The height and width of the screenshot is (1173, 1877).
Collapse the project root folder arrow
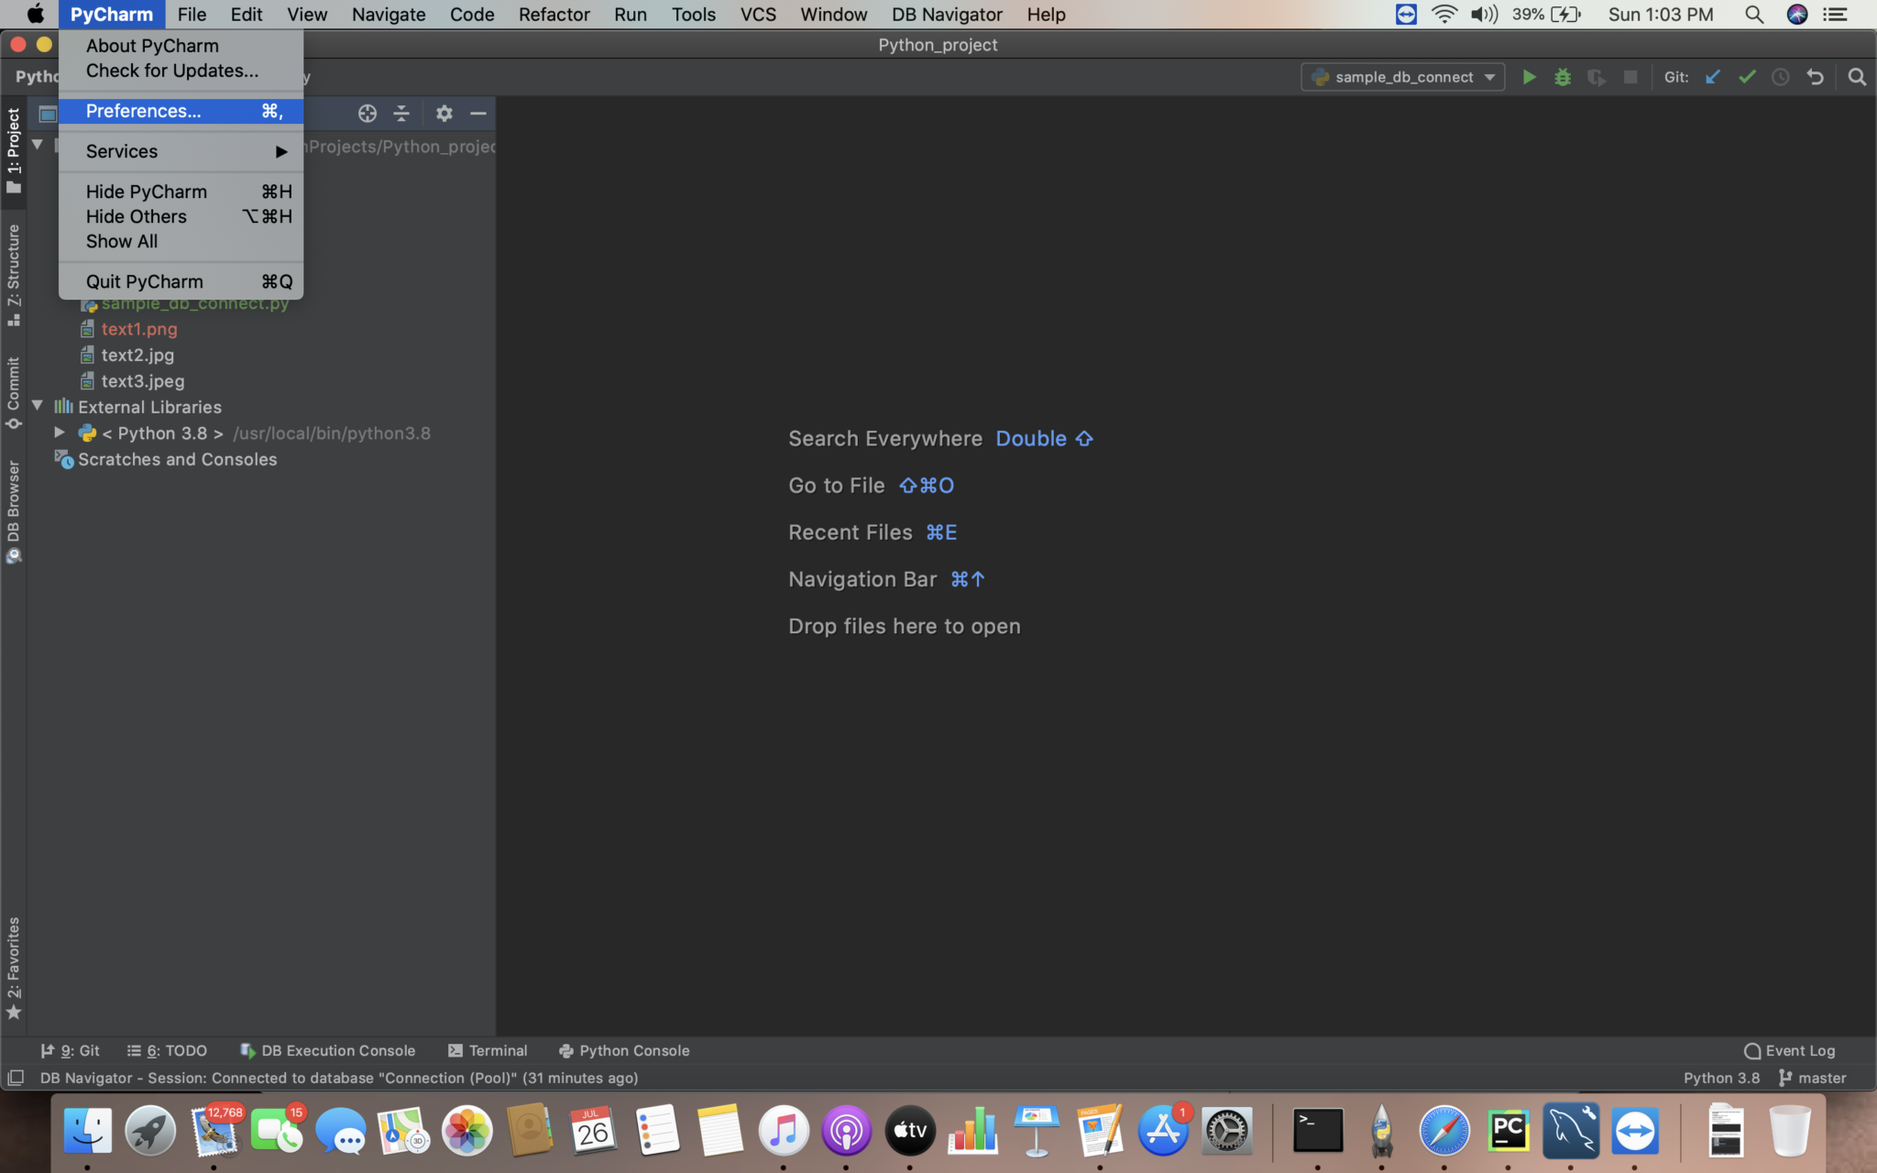point(38,145)
